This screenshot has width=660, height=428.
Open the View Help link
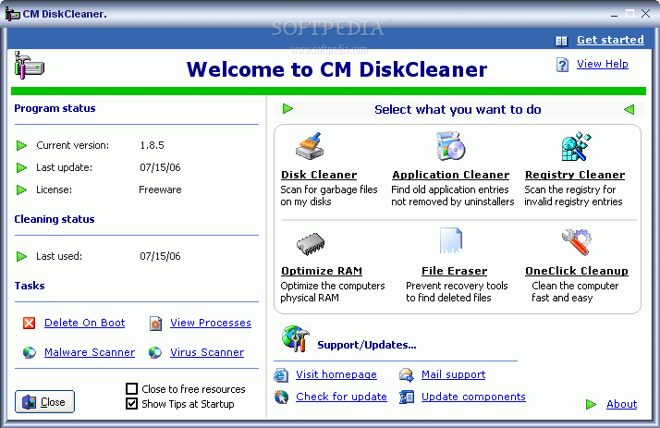[x=603, y=64]
